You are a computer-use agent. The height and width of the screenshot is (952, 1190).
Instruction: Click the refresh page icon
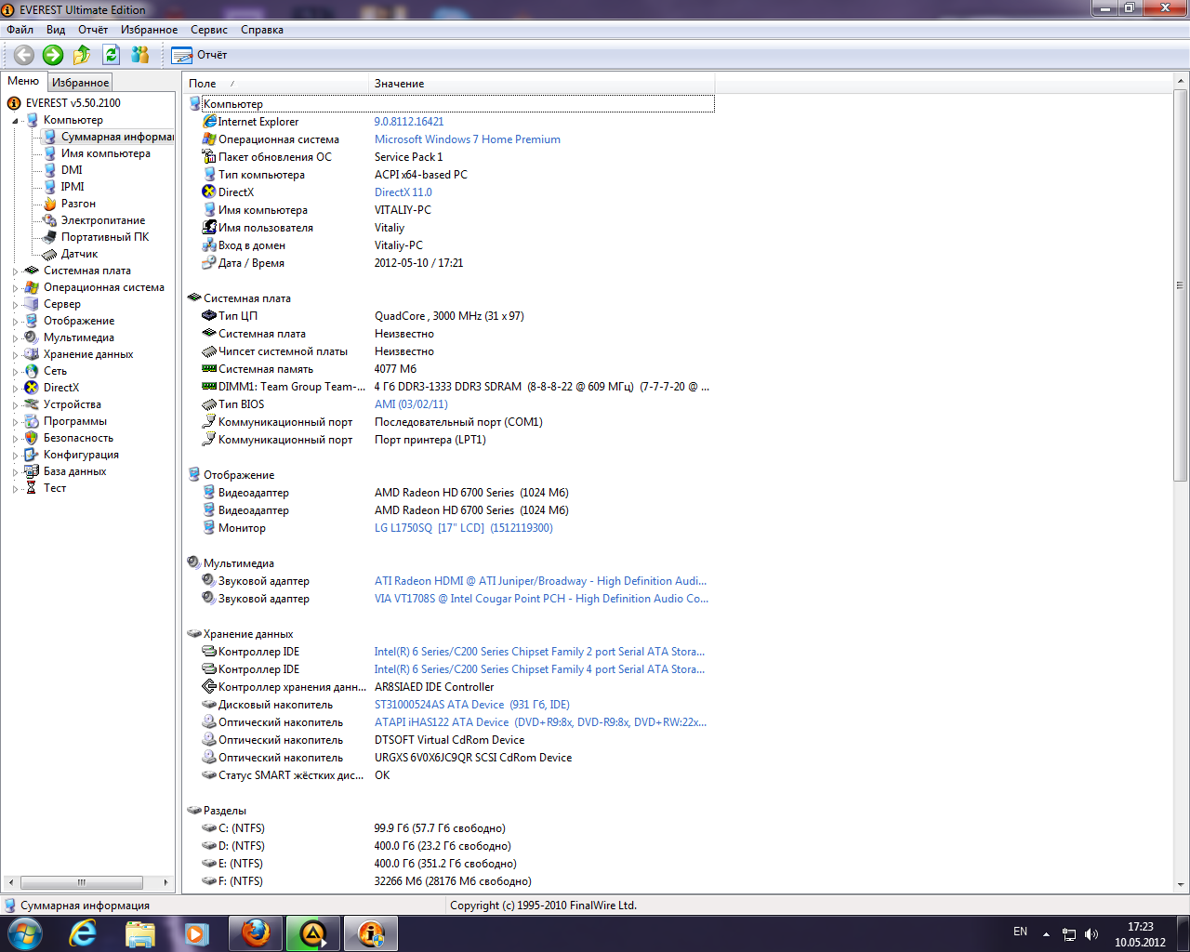111,54
